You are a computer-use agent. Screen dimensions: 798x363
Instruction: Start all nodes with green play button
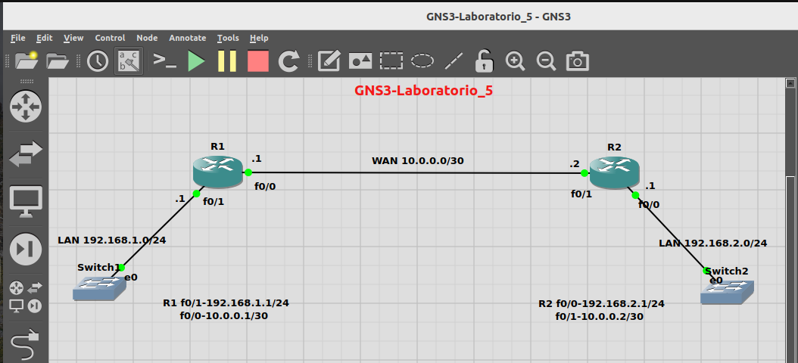point(196,61)
